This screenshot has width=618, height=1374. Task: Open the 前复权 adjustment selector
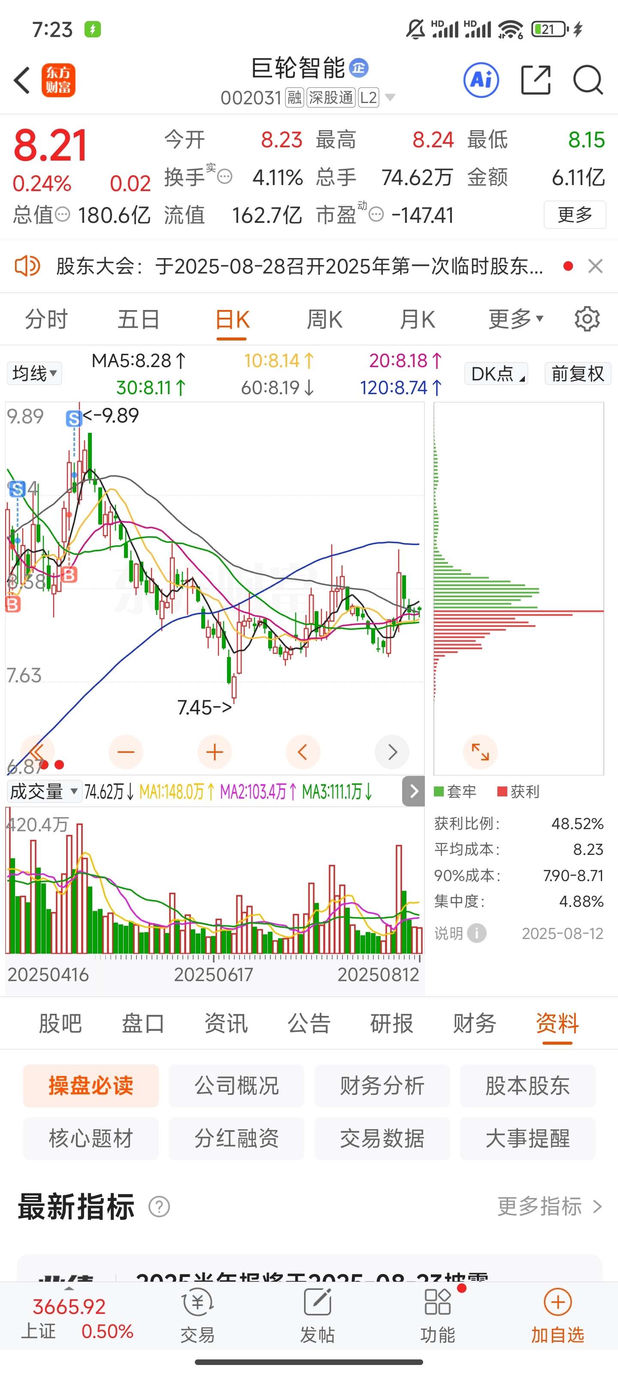(x=578, y=374)
